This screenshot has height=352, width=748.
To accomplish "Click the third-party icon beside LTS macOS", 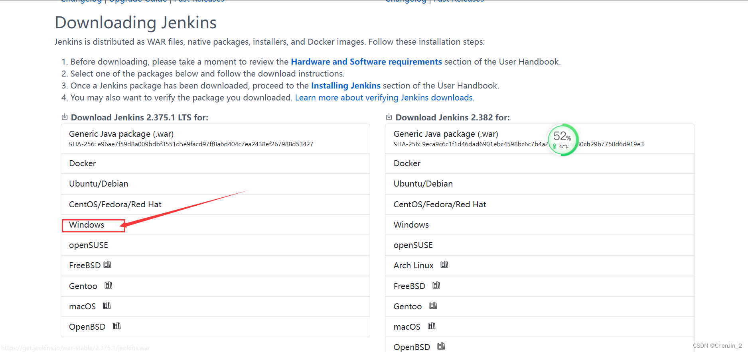I will click(107, 306).
